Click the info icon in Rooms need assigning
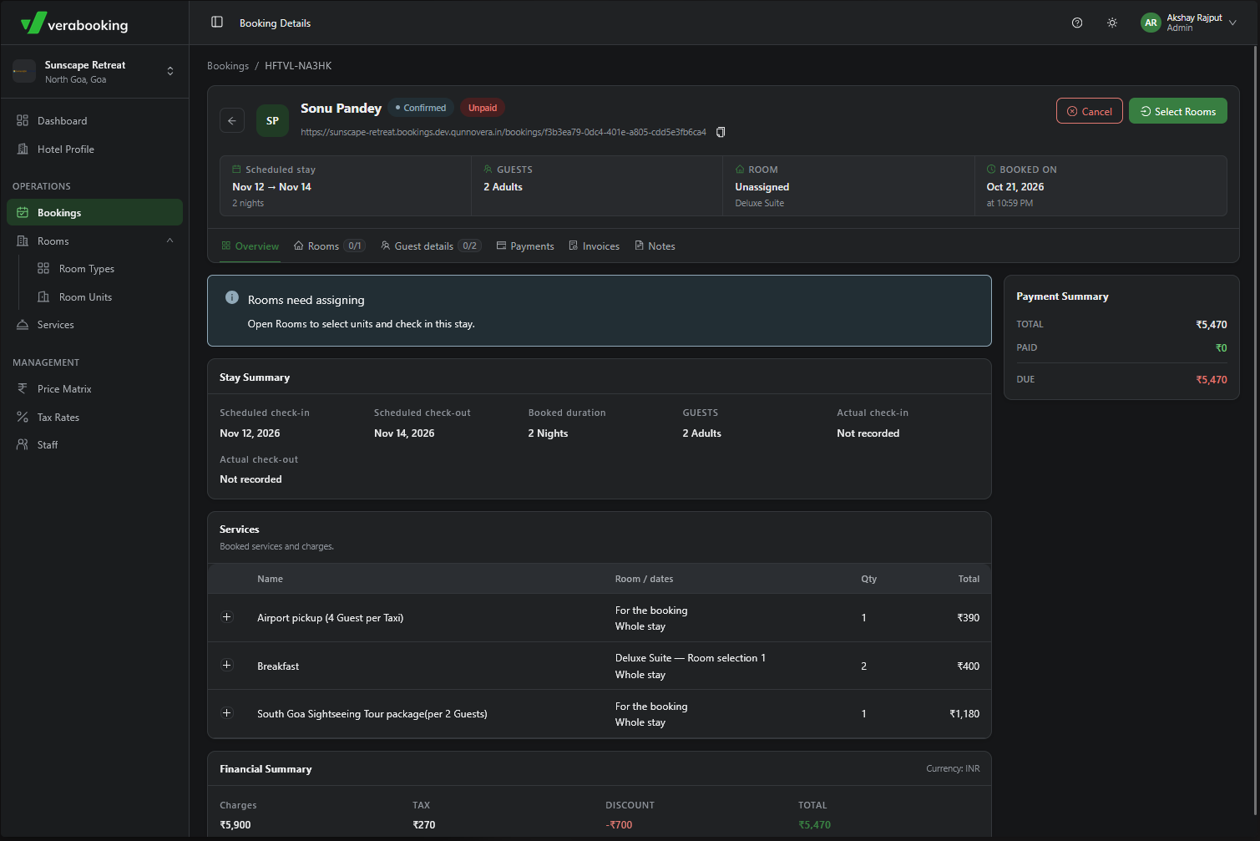Screen dimensions: 1260x841 [232, 298]
